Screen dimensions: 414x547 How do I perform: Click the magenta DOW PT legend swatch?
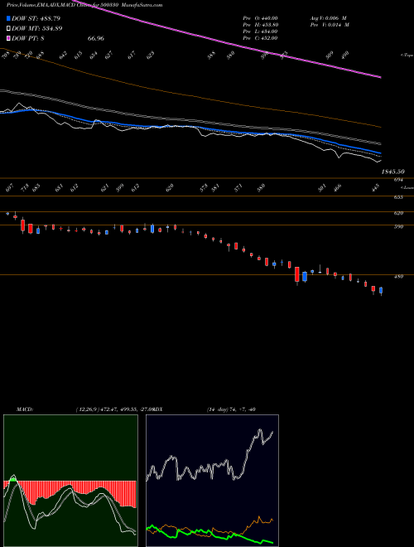[x=8, y=38]
